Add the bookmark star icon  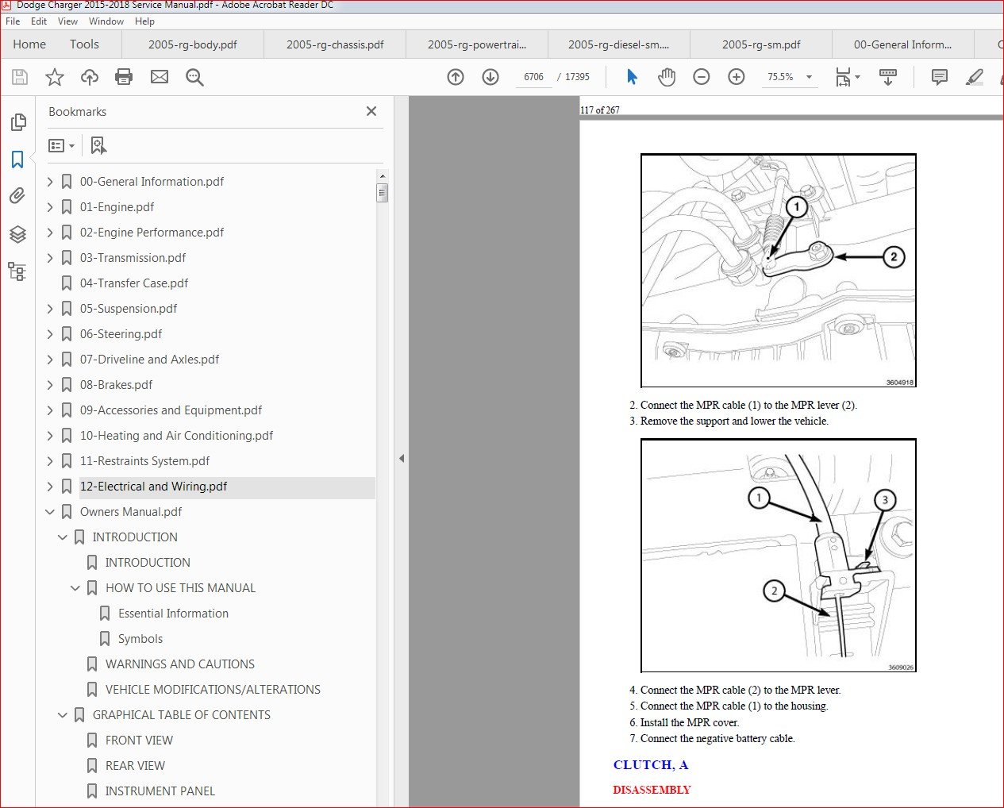pos(55,77)
